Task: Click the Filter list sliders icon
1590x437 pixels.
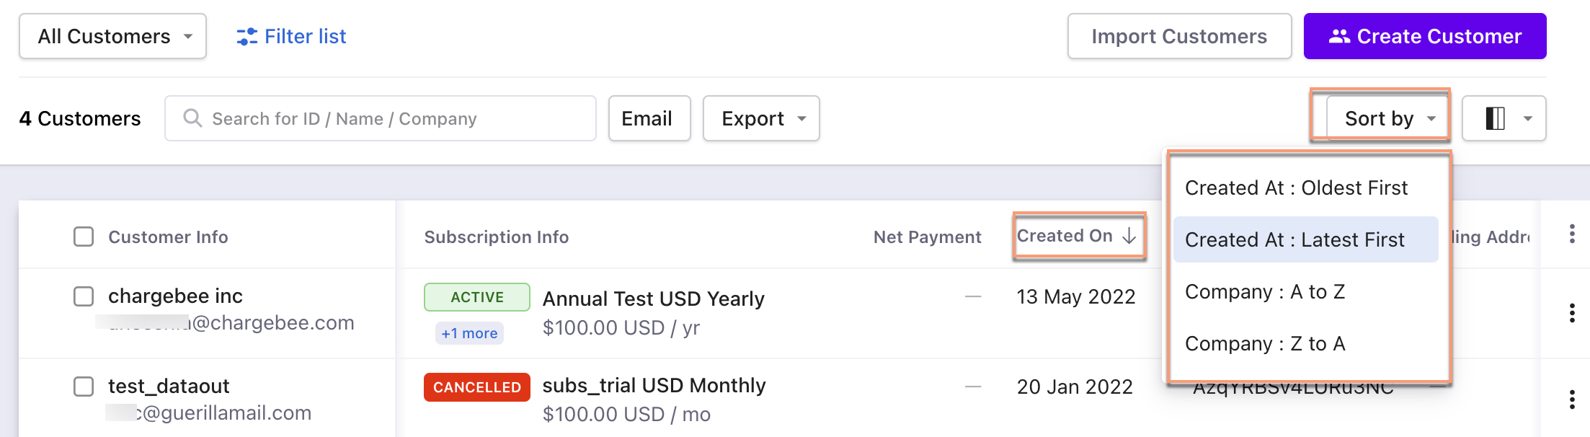Action: click(247, 37)
